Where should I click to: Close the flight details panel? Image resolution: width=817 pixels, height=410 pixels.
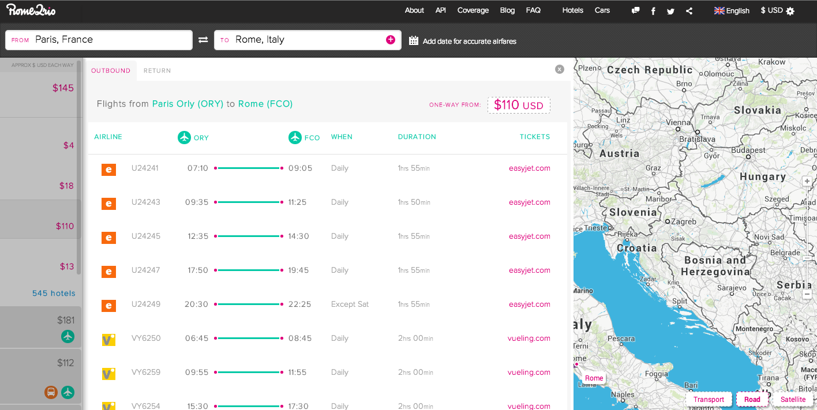559,69
